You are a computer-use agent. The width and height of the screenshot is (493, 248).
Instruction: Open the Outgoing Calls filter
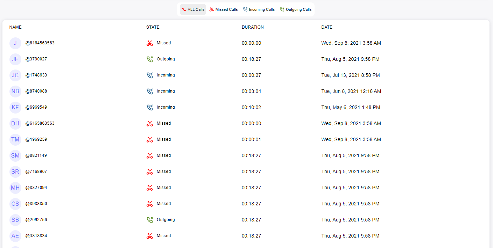pyautogui.click(x=296, y=9)
